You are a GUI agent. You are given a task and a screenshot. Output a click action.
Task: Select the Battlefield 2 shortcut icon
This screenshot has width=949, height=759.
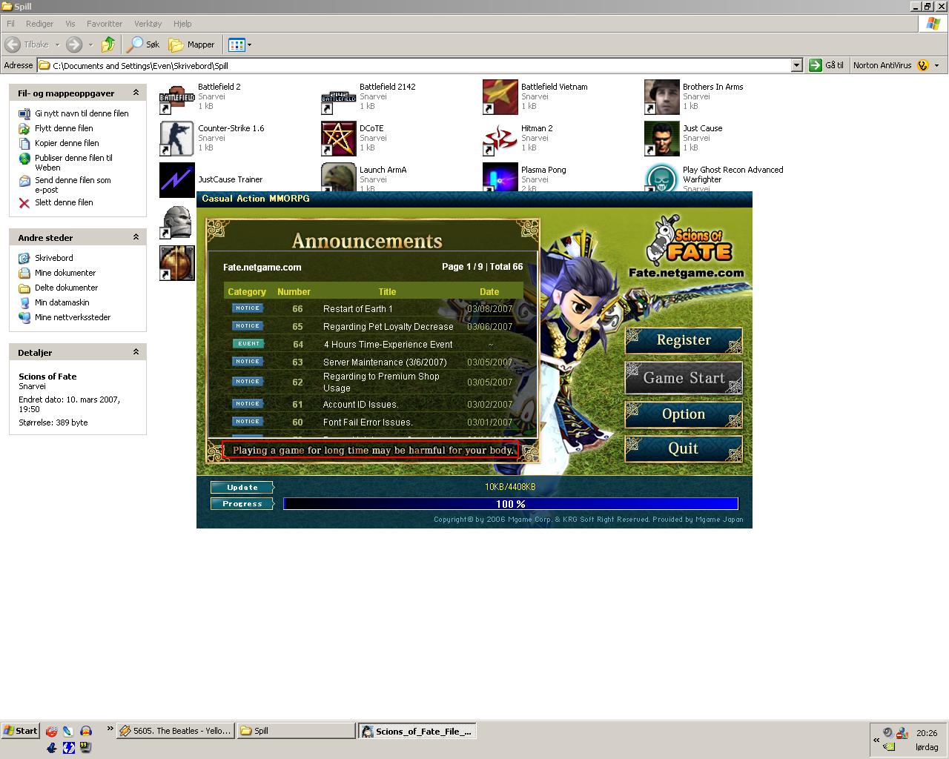177,97
